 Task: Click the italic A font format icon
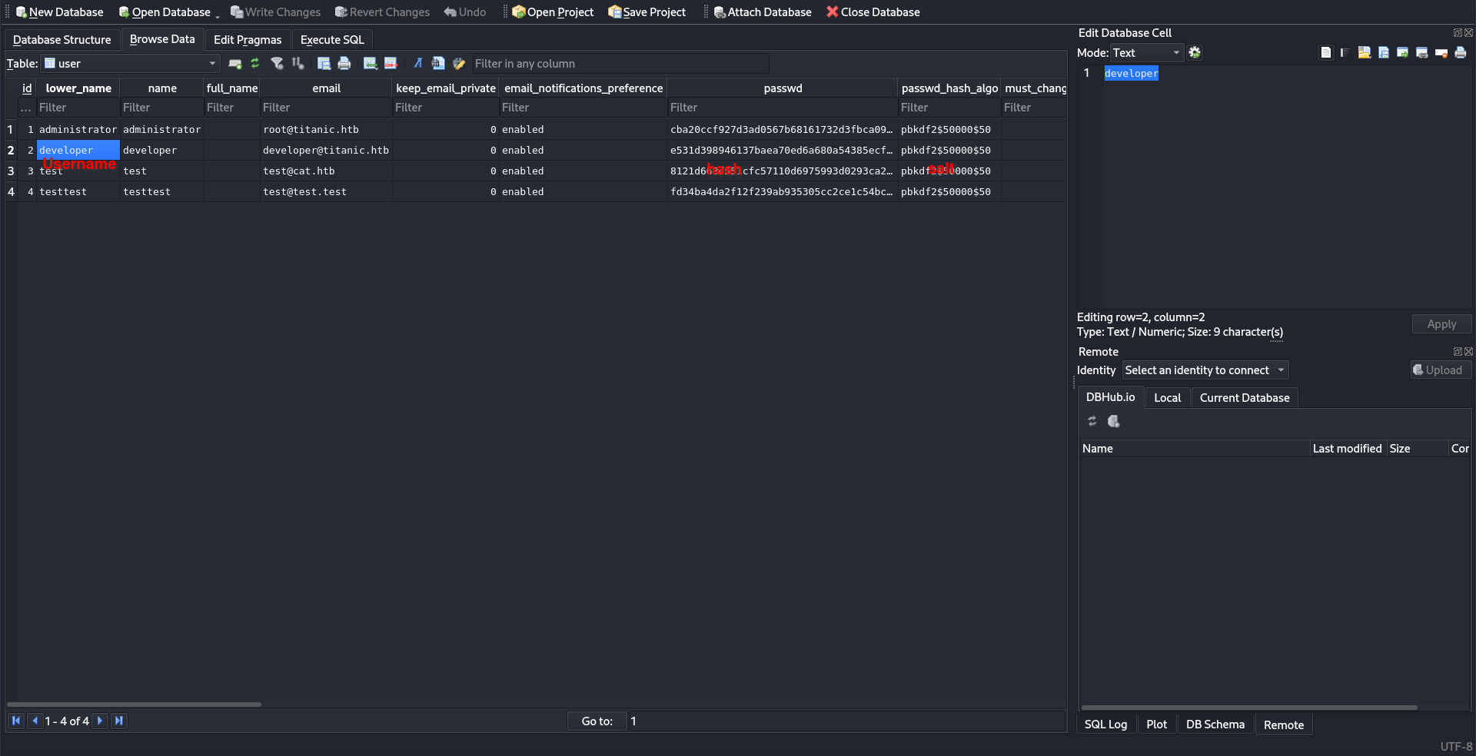417,64
